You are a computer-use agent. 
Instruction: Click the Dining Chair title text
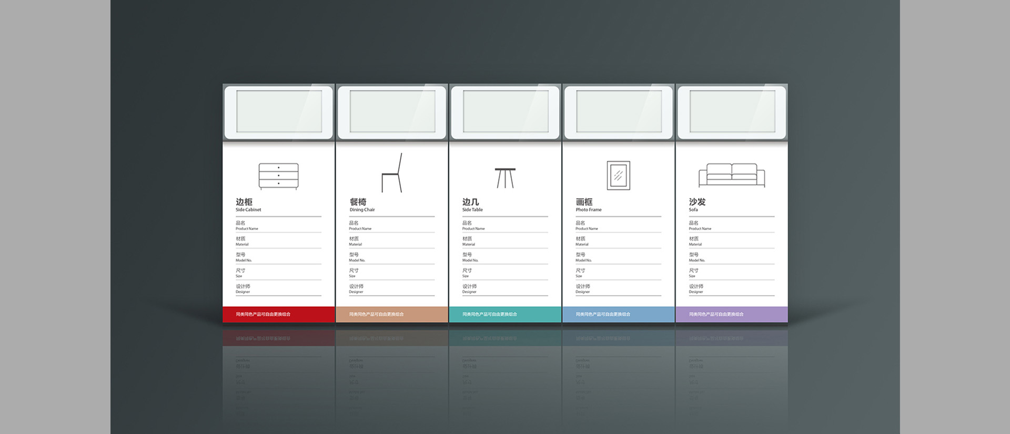[x=362, y=205]
